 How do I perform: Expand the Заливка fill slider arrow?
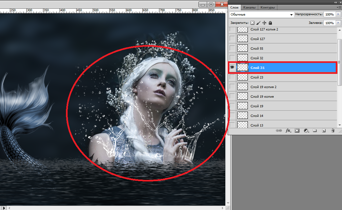point(338,23)
